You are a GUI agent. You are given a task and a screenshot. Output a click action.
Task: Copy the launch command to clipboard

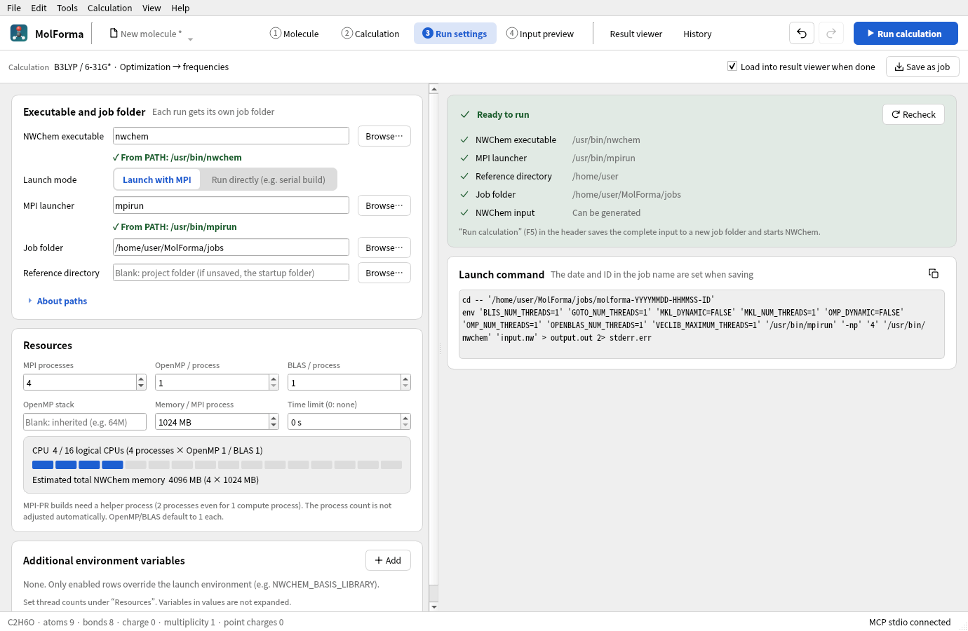pos(934,273)
